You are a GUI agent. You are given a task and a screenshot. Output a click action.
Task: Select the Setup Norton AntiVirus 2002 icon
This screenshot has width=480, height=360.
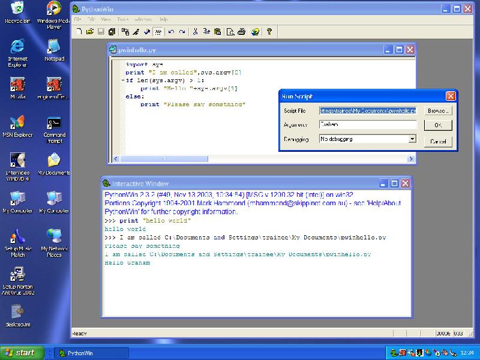[17, 281]
